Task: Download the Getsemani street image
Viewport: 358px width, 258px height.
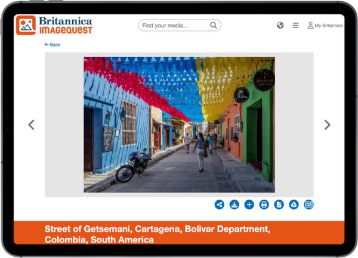Action: tap(234, 204)
